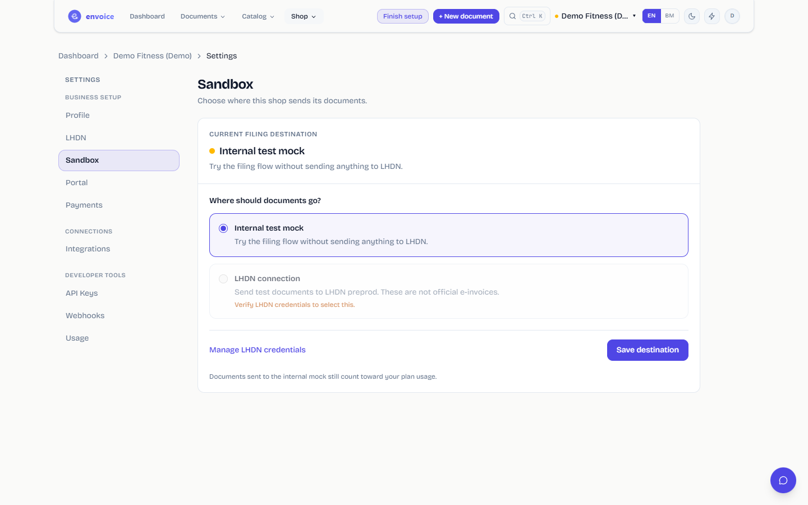Select Internal test mock radio option
This screenshot has width=808, height=505.
click(223, 228)
